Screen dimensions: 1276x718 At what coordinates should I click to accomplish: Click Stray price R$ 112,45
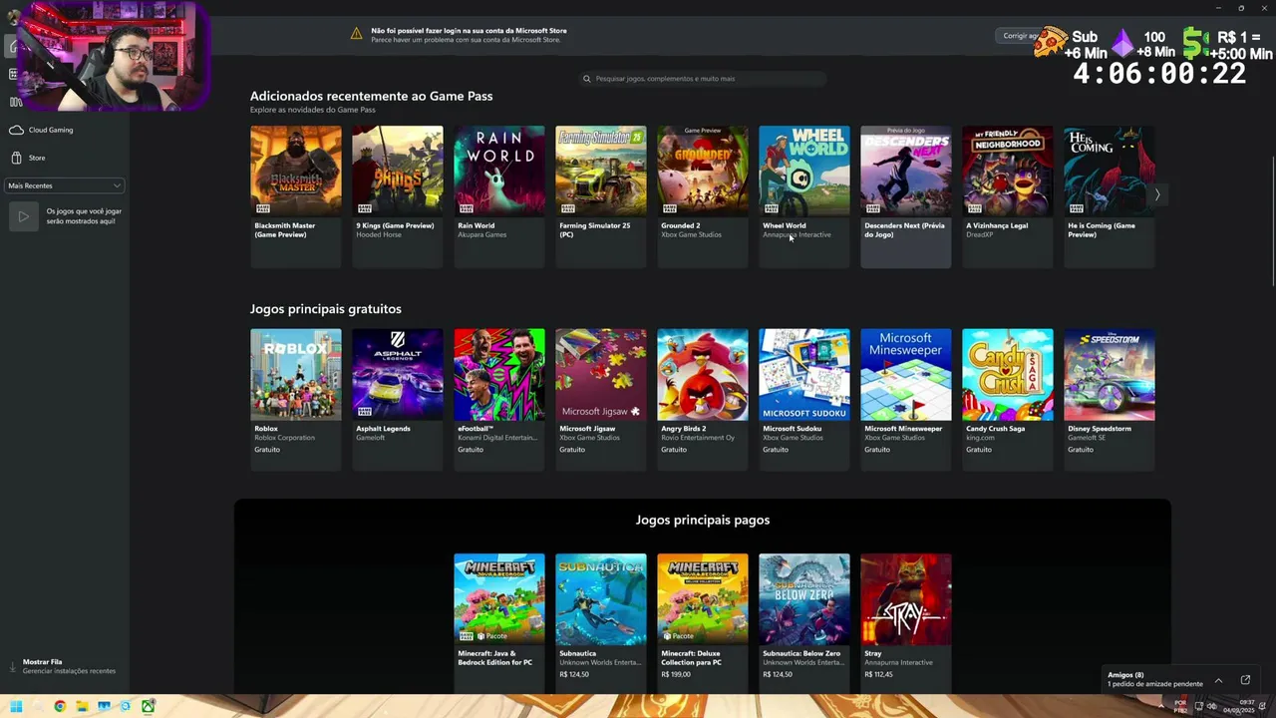[x=877, y=674]
